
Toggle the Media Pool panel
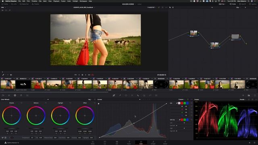[24, 4]
